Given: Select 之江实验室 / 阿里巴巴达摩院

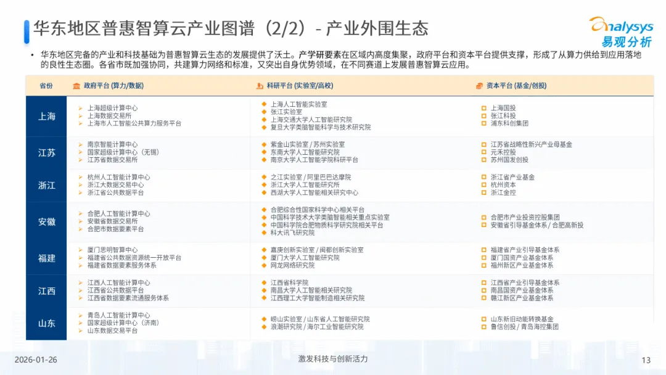Looking at the screenshot, I should click(311, 178).
